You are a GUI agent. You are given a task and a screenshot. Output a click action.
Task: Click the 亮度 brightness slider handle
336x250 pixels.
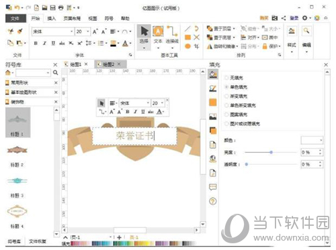[271, 152]
